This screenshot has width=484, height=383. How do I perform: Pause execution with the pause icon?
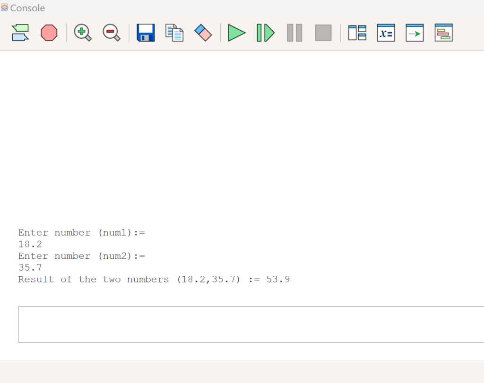pos(294,33)
